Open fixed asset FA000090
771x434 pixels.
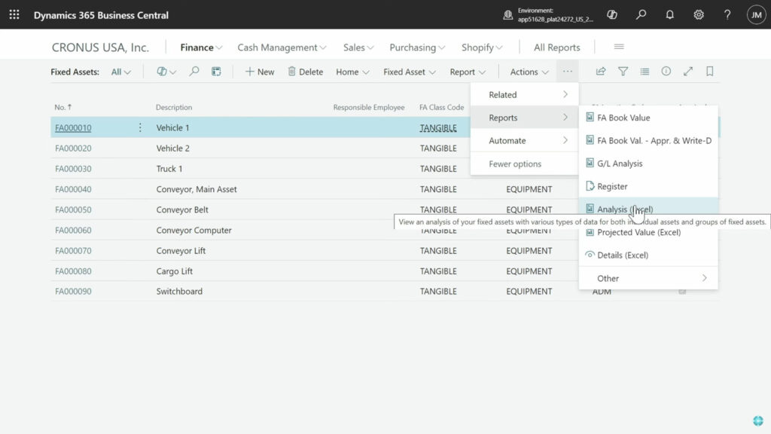[73, 292]
